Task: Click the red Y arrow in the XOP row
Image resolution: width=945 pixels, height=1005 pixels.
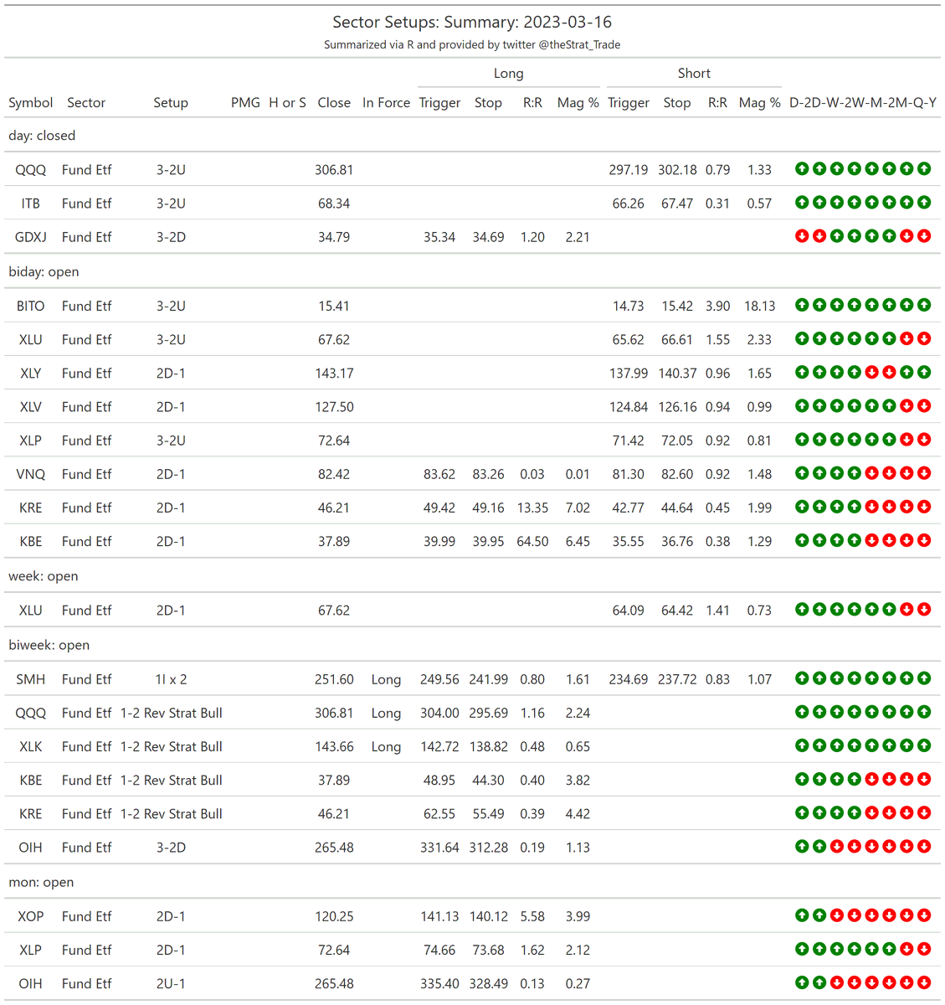Action: 924,915
